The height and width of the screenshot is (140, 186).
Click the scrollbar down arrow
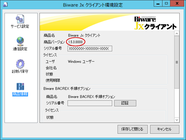tap(177, 120)
